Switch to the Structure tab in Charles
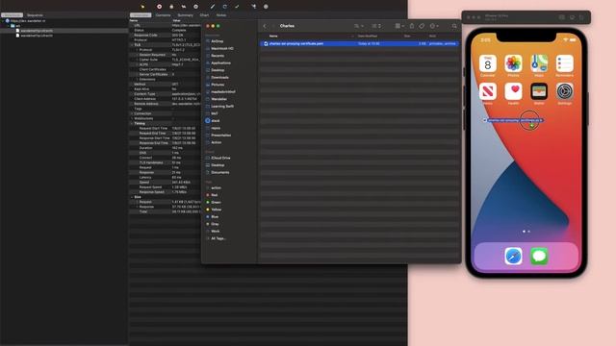The image size is (616, 346). pos(12,15)
